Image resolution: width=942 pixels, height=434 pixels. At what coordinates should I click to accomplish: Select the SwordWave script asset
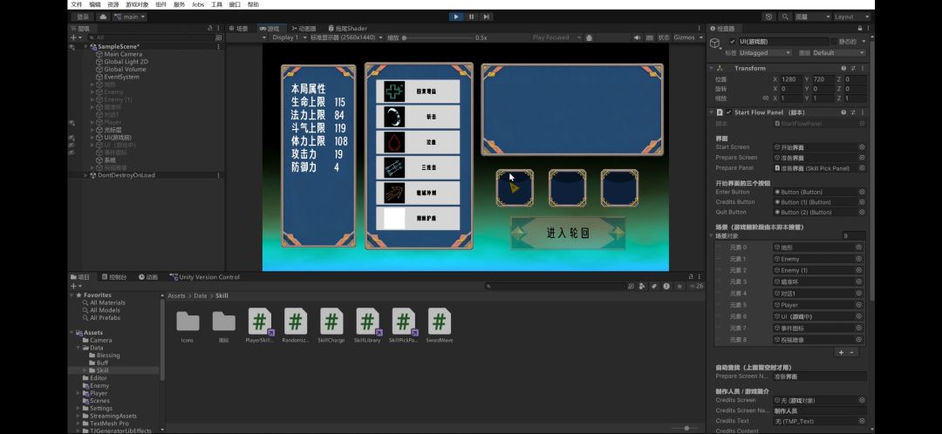click(x=439, y=326)
